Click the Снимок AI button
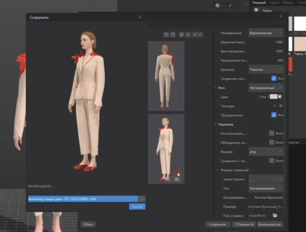 [244, 225]
